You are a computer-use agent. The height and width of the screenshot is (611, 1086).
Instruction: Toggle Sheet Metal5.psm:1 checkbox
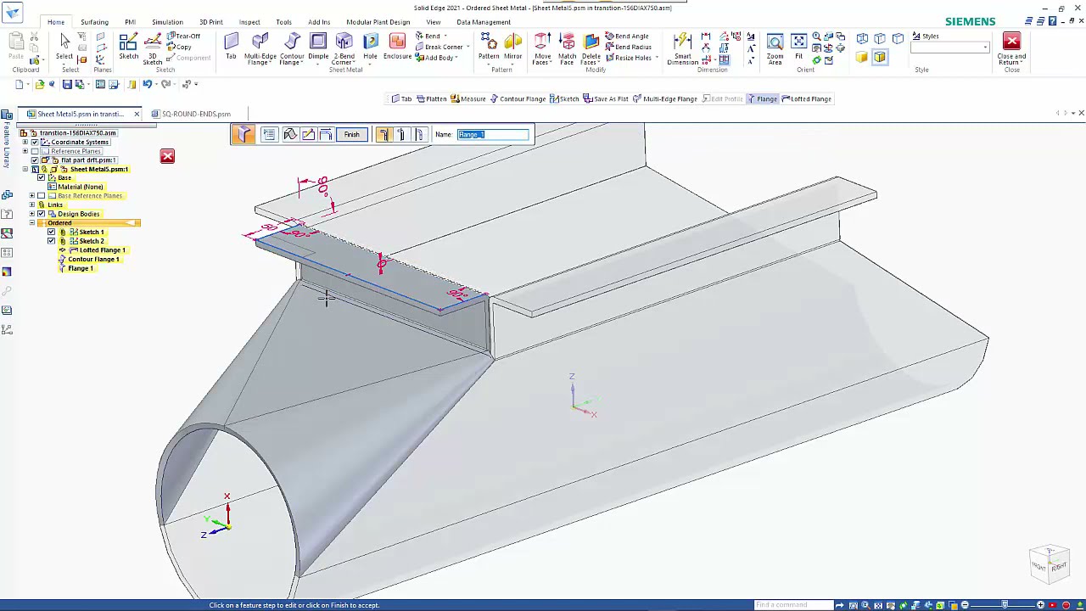click(x=34, y=169)
